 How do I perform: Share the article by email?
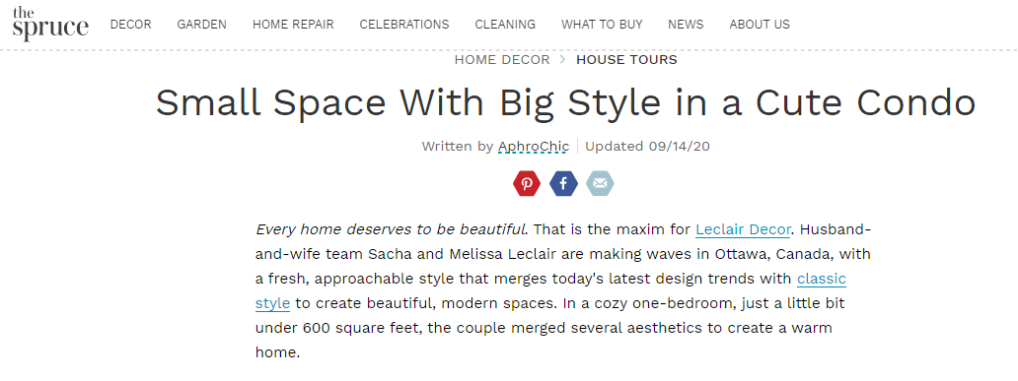600,183
